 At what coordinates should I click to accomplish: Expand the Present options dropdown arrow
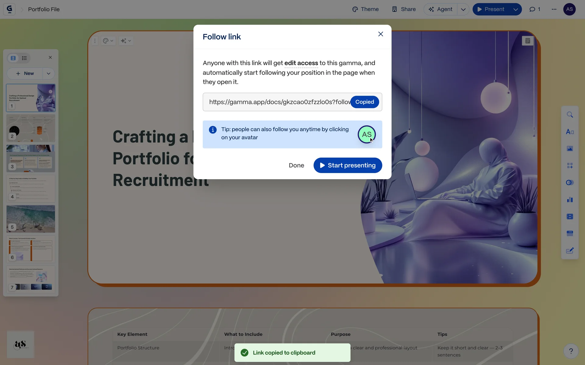point(516,9)
